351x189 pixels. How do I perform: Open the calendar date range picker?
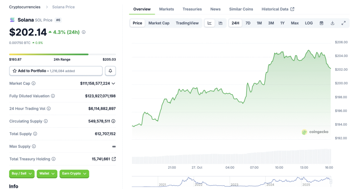pyautogui.click(x=322, y=23)
